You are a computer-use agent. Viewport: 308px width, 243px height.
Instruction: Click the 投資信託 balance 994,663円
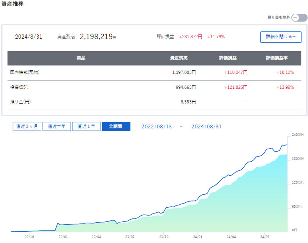(184, 88)
